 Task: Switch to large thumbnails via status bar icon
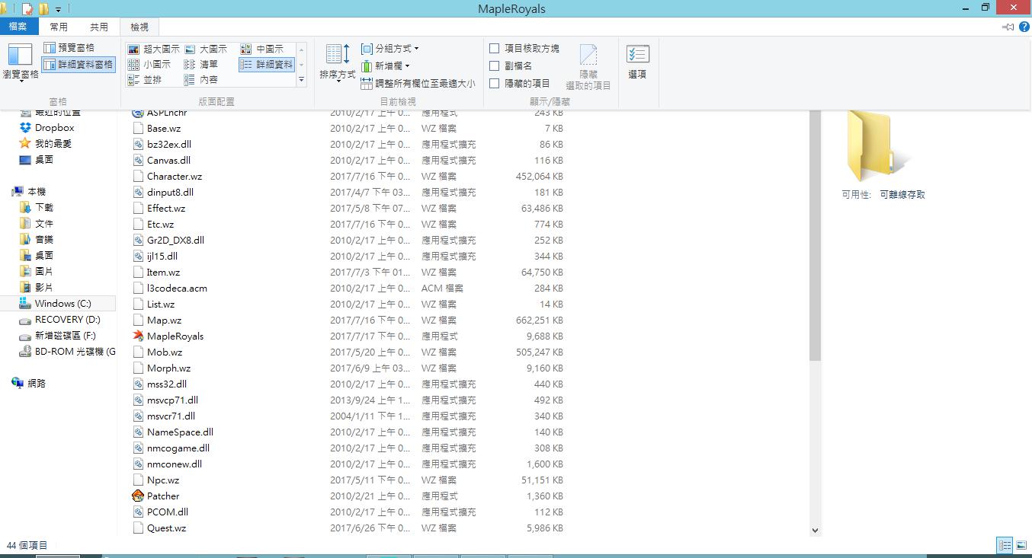coord(1021,545)
